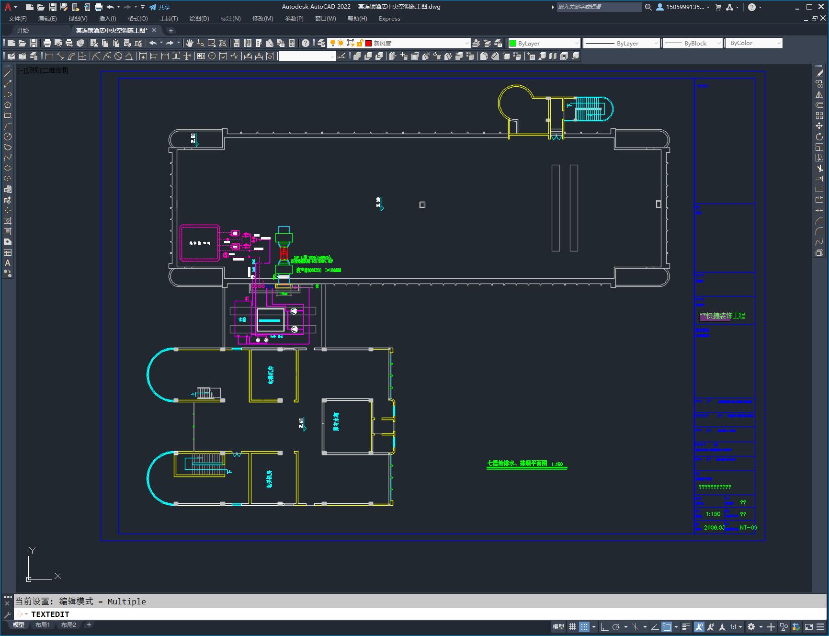Activate the Pan hand tool
Screen dimensions: 829x636
click(190, 43)
